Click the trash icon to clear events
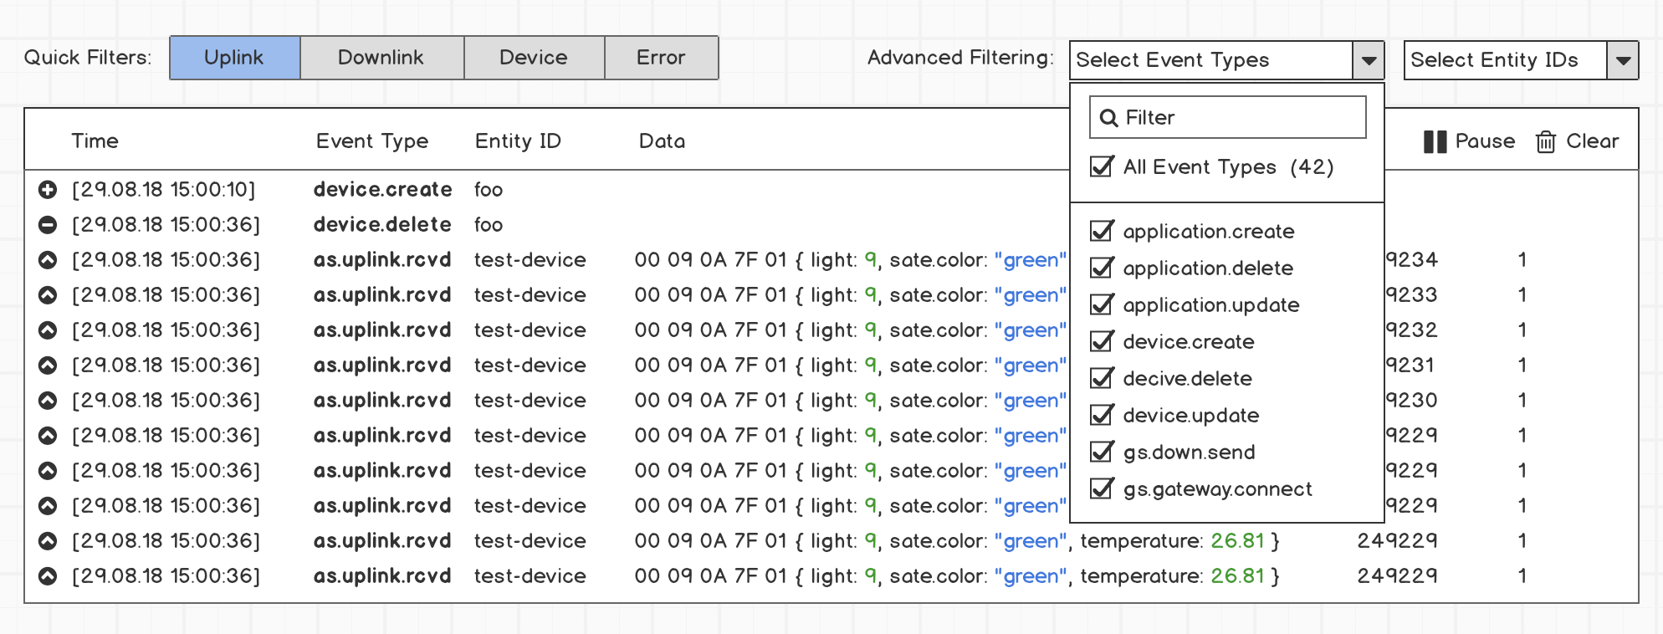The width and height of the screenshot is (1663, 634). point(1545,141)
